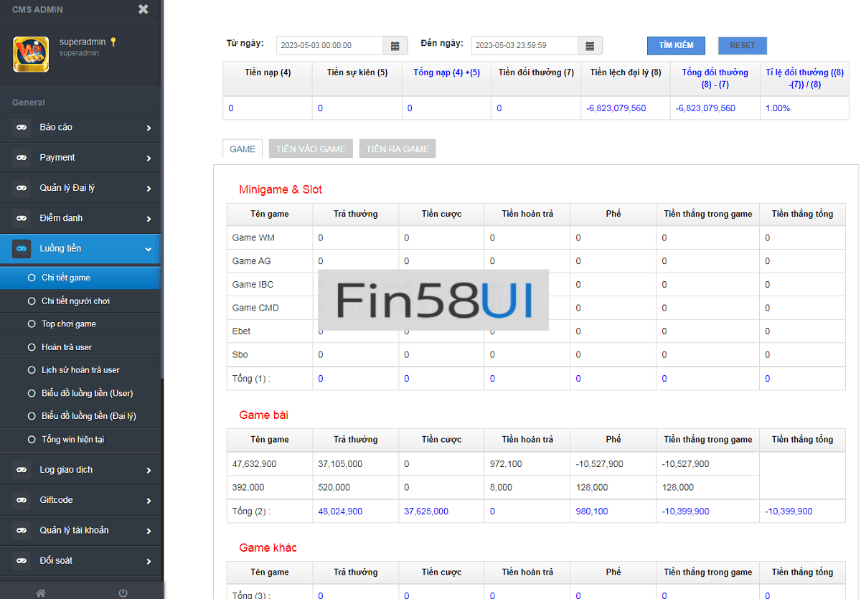Viewport: 861px width, 599px height.
Task: Click the gamepad icon next to Báo cáo
Action: [x=22, y=128]
